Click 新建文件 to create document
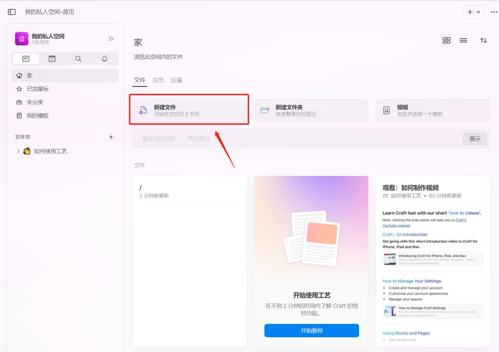499x352 pixels. (x=190, y=110)
